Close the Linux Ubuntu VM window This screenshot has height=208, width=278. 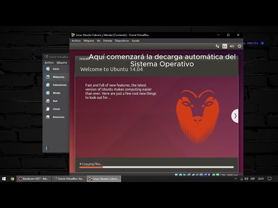tap(238, 35)
